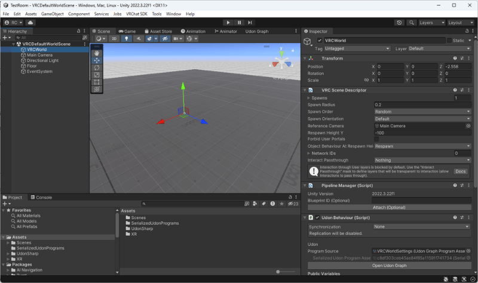Collapse the Transform component
The width and height of the screenshot is (478, 283).
pos(305,58)
